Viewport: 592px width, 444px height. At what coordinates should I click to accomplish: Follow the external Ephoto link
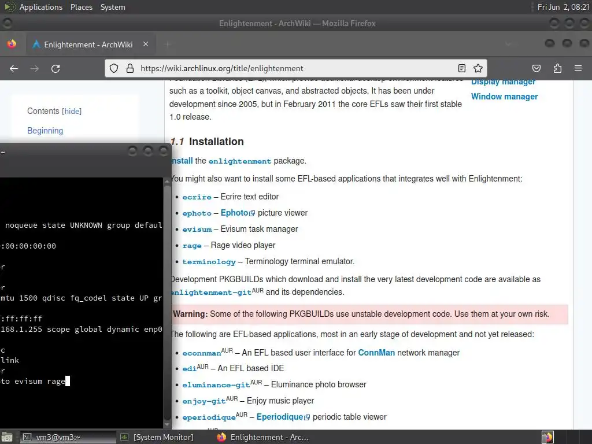(238, 213)
